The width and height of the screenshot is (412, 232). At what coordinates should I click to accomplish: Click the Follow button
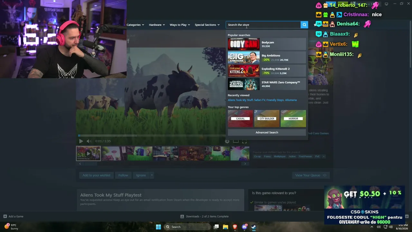(x=123, y=175)
